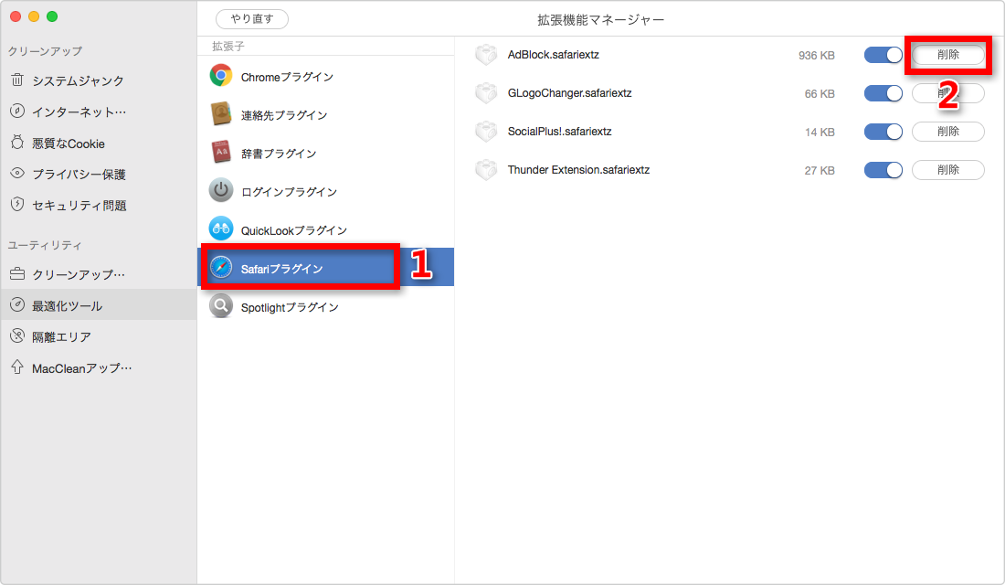The height and width of the screenshot is (585, 1005).
Task: Click the やり直す button
Action: point(252,19)
